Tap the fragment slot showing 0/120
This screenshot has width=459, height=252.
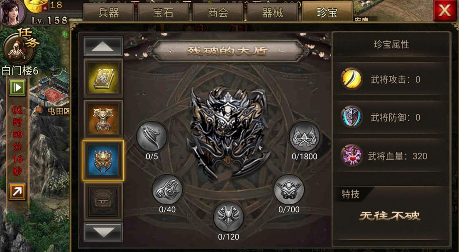click(228, 217)
